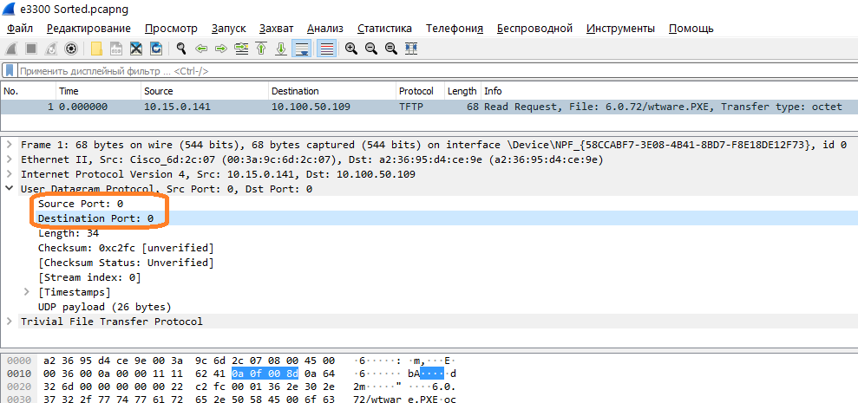The height and width of the screenshot is (403, 858).
Task: Click the reload capture file icon
Action: [x=156, y=49]
